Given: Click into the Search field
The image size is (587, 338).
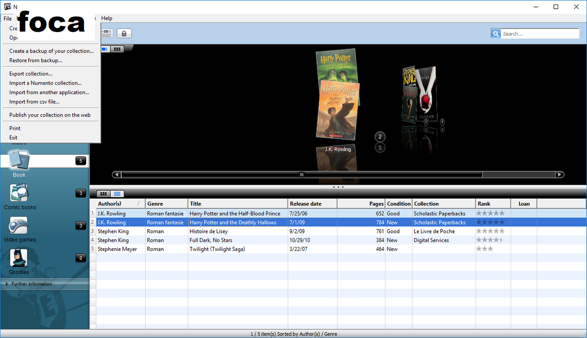Looking at the screenshot, I should coord(540,33).
